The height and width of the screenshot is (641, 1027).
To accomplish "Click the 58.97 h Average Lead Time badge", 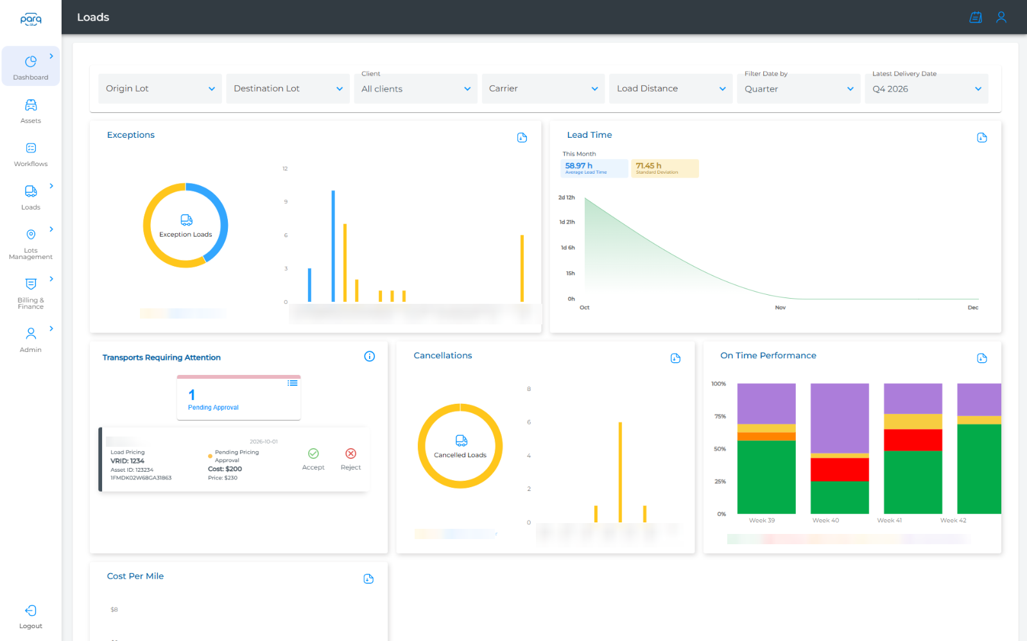I will [x=594, y=168].
